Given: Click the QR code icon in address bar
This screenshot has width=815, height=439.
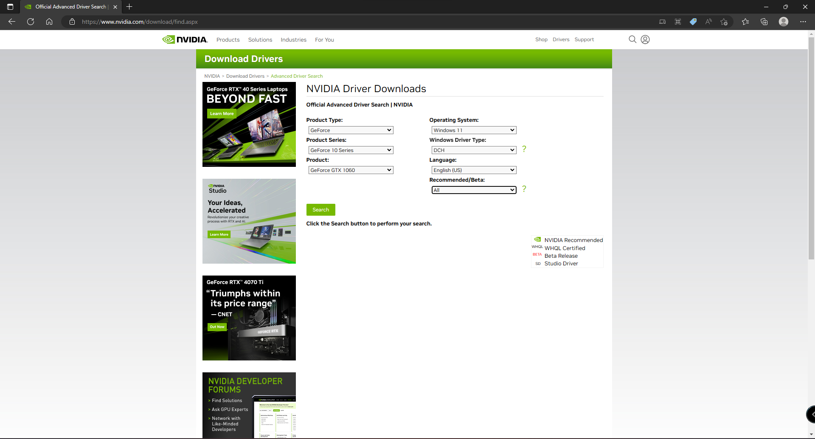Looking at the screenshot, I should coord(678,22).
